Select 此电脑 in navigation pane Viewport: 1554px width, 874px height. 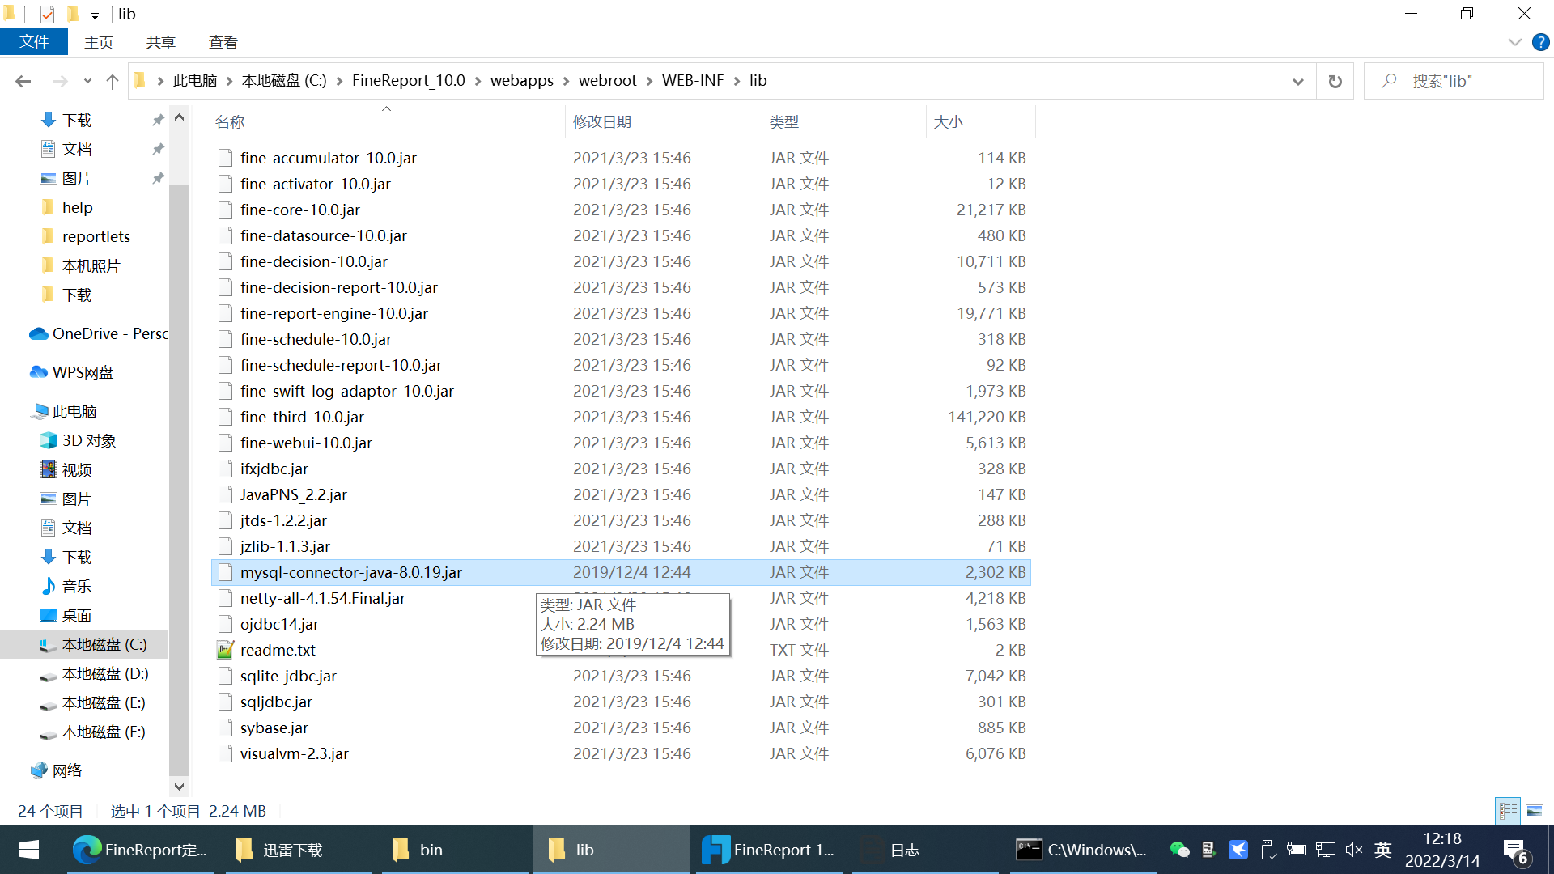coord(74,411)
